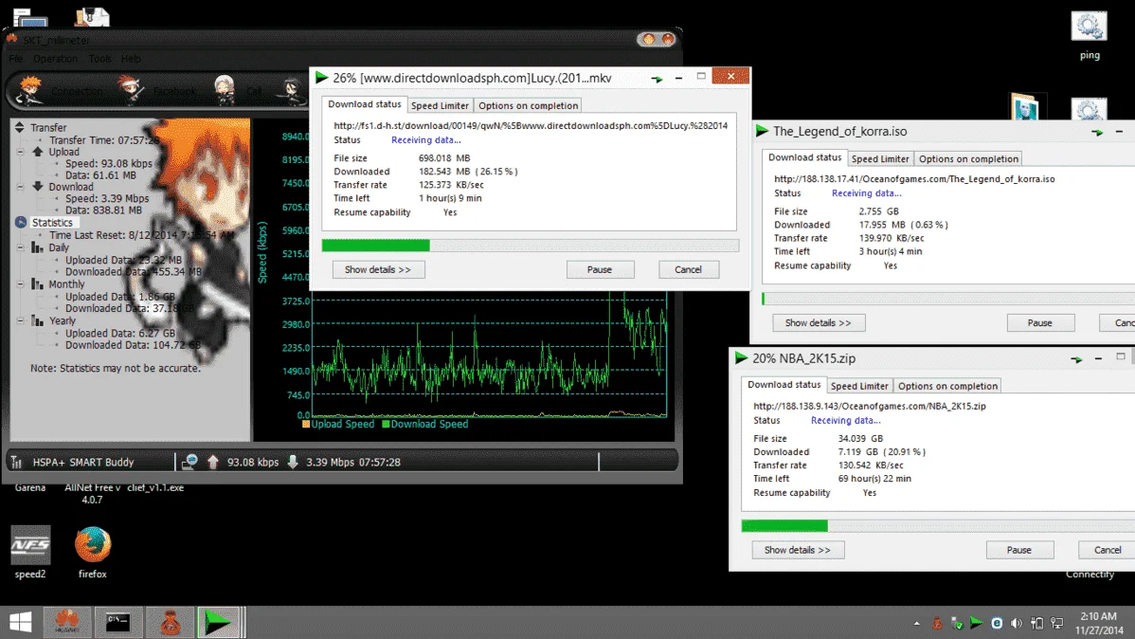Open the command prompt taskbar icon
This screenshot has width=1135, height=639.
pos(118,622)
